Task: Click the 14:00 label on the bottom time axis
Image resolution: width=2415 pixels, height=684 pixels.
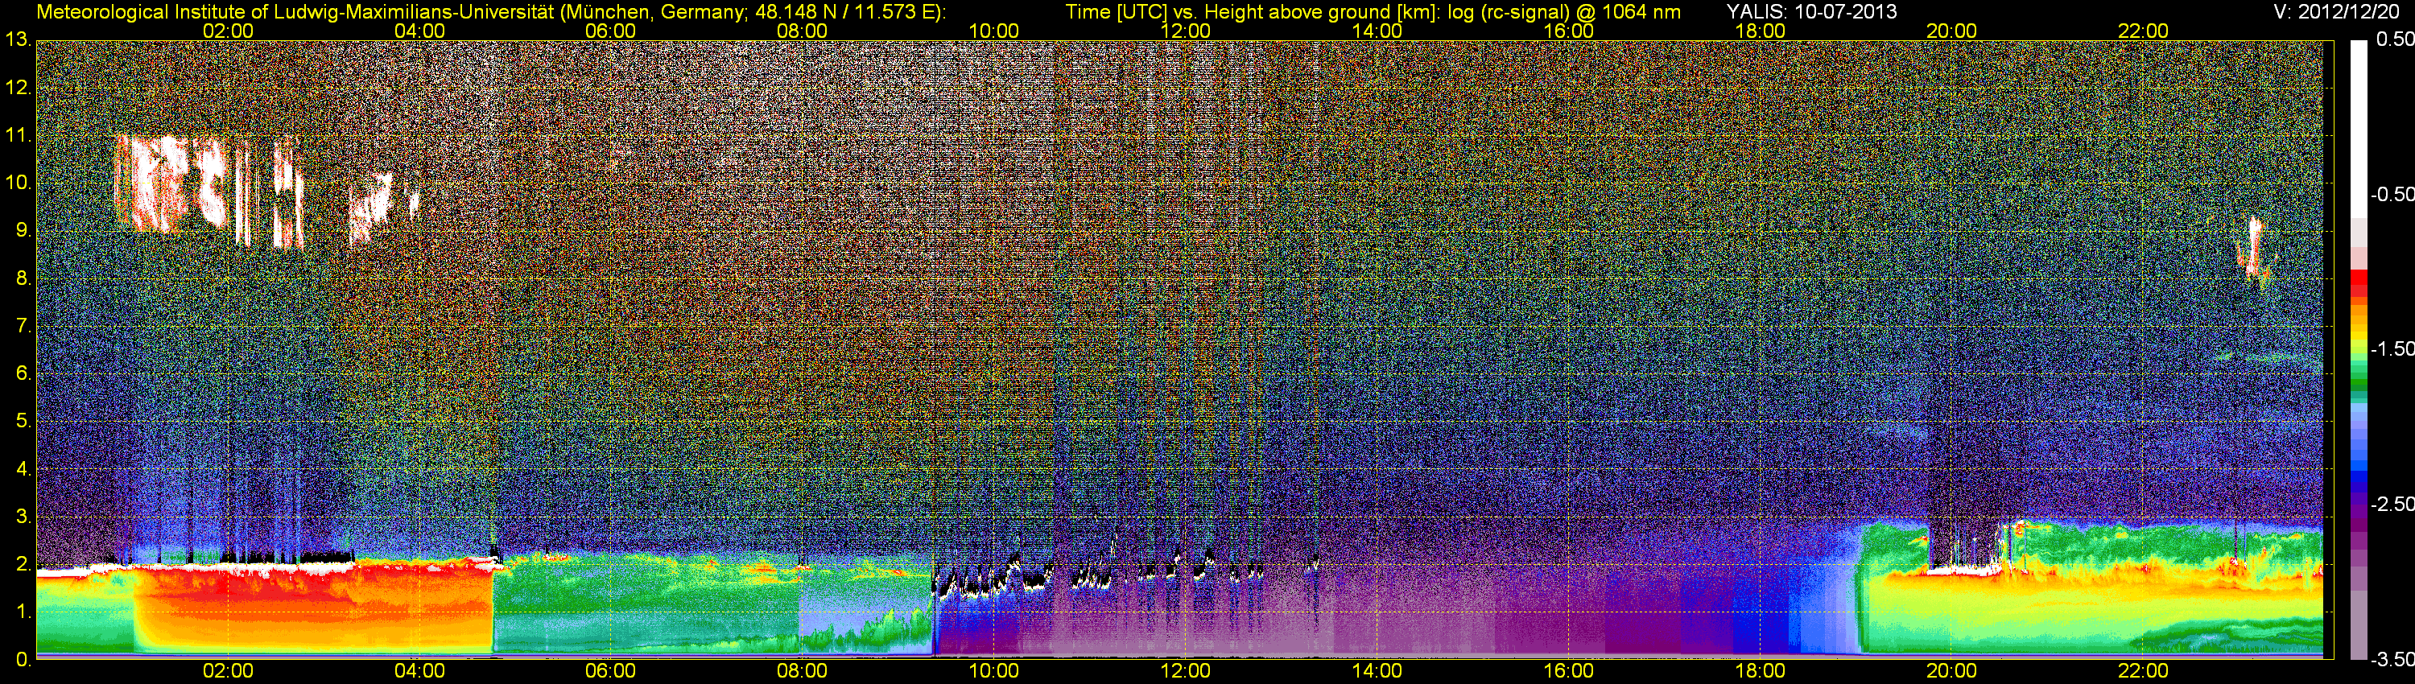Action: pos(1377,671)
